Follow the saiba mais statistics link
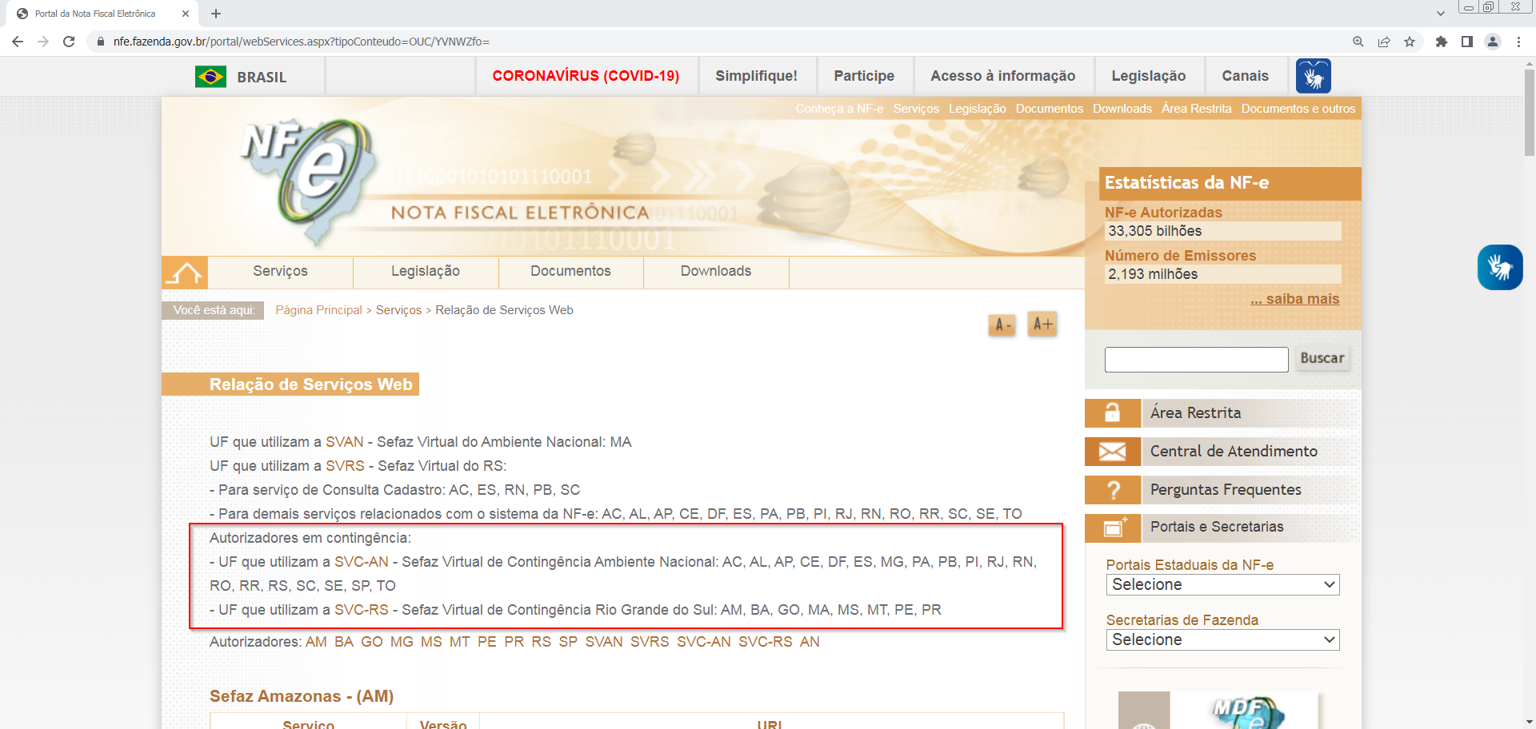 pyautogui.click(x=1294, y=299)
